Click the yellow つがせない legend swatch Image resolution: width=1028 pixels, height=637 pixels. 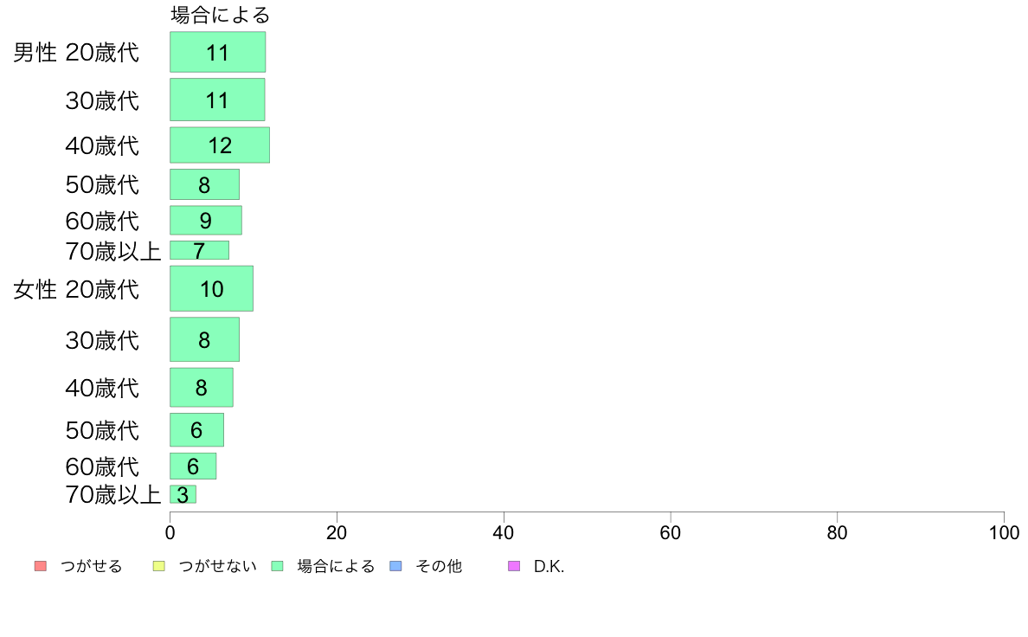coord(158,566)
